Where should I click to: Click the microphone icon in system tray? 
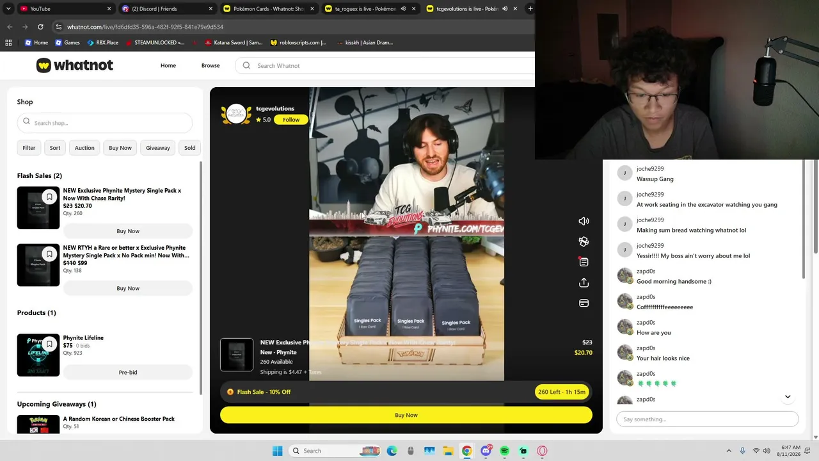click(743, 451)
